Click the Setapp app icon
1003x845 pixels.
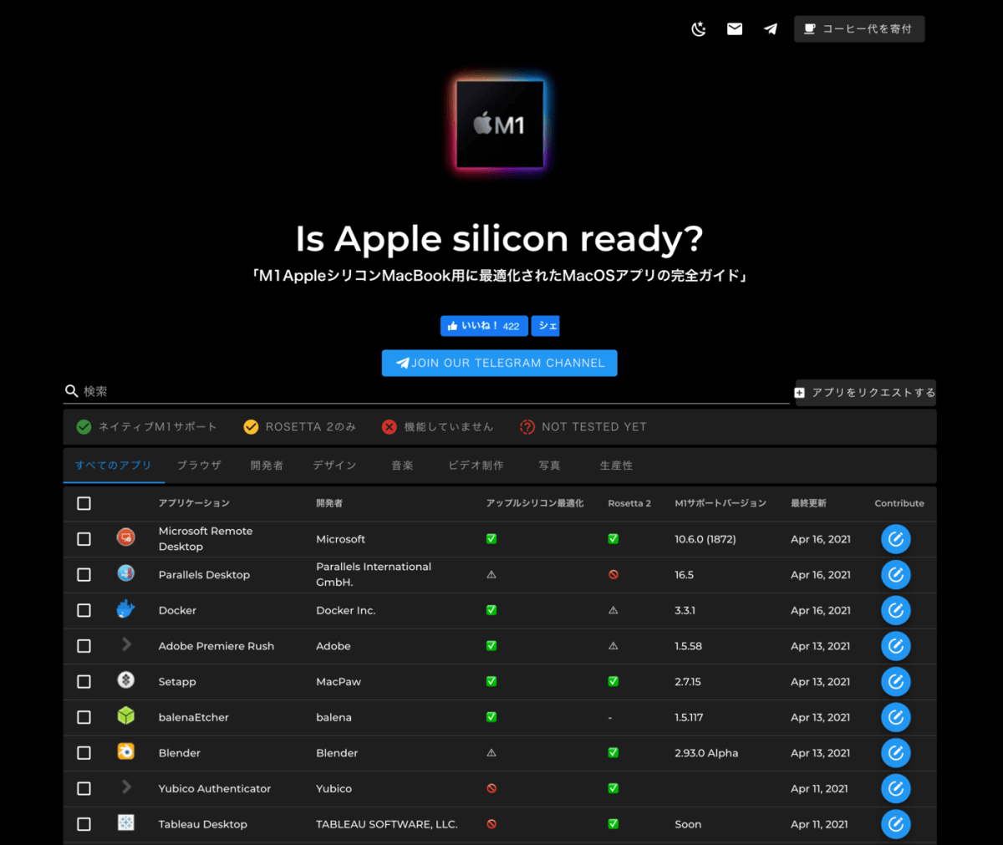[x=126, y=680]
